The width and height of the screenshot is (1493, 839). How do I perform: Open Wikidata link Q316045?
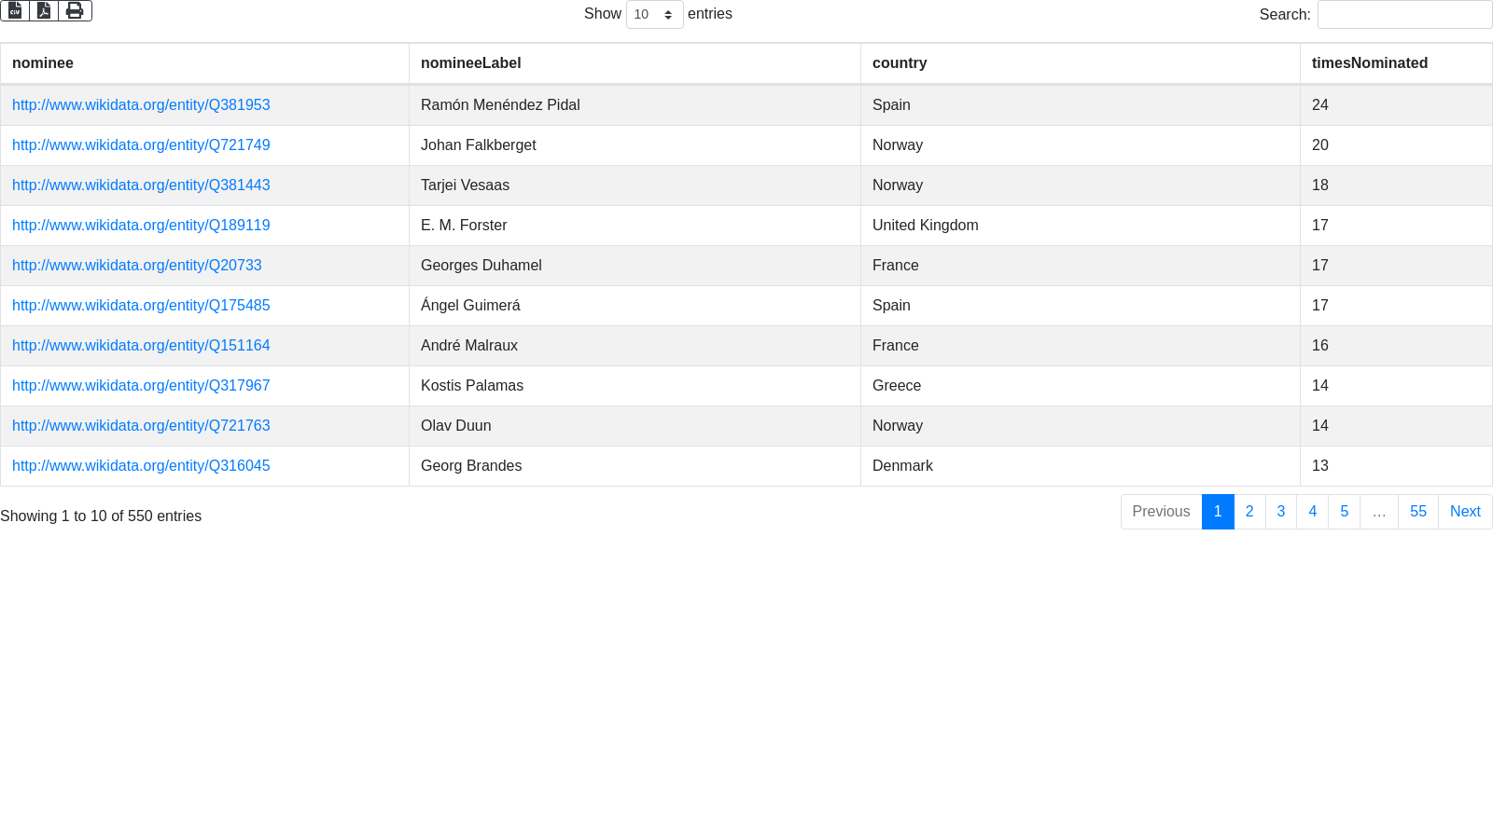click(141, 466)
